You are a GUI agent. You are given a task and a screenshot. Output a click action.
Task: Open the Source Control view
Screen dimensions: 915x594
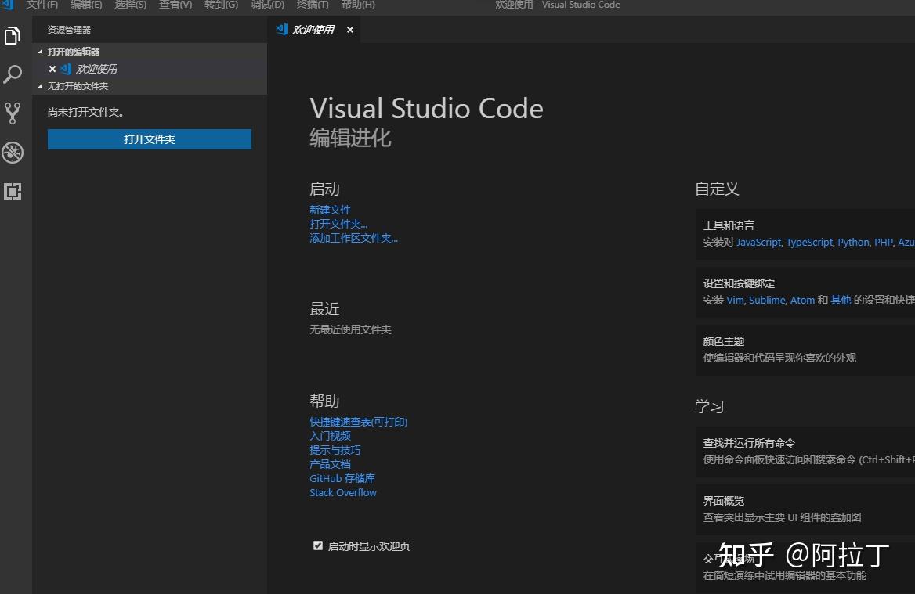(x=13, y=113)
